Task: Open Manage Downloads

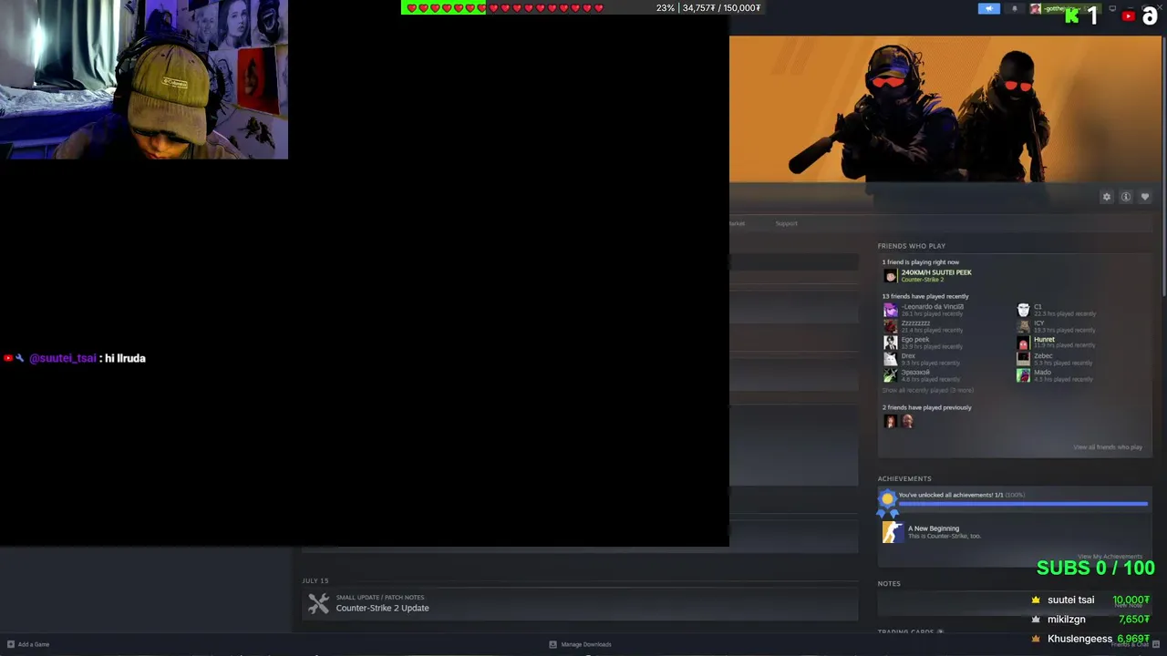Action: (586, 644)
